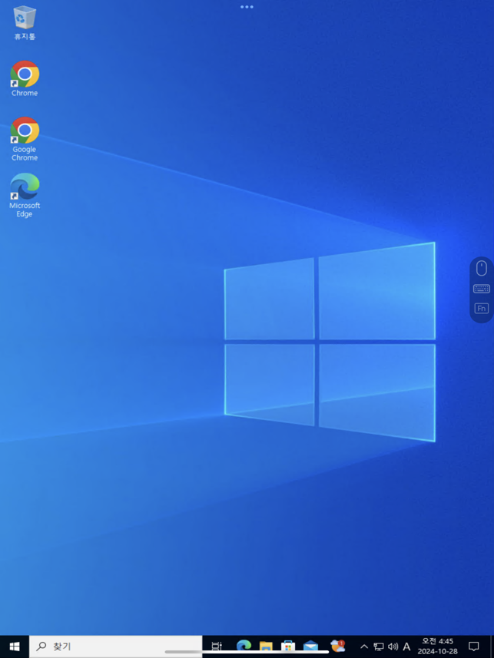
Task: Open the three-dot menu at top center
Action: [247, 7]
